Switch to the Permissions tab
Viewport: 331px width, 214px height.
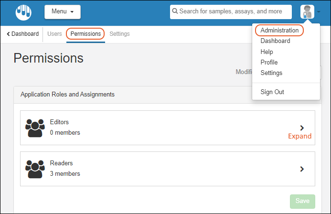coord(85,34)
